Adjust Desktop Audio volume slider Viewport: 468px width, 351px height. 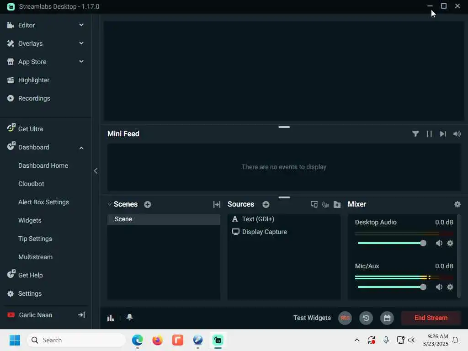392,243
